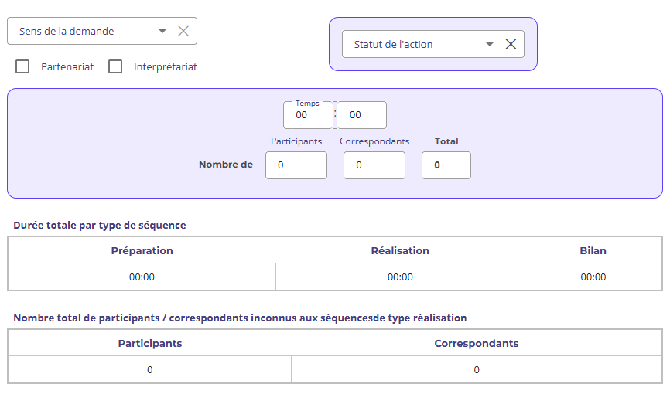Image resolution: width=670 pixels, height=394 pixels.
Task: Clear the Sens de la demande selection
Action: [183, 31]
